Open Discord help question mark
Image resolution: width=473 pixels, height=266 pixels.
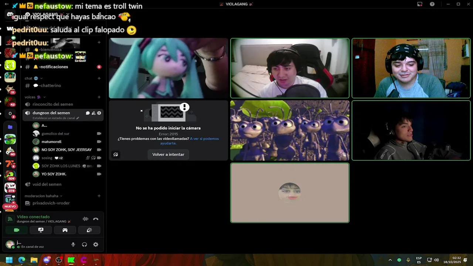tap(432, 4)
